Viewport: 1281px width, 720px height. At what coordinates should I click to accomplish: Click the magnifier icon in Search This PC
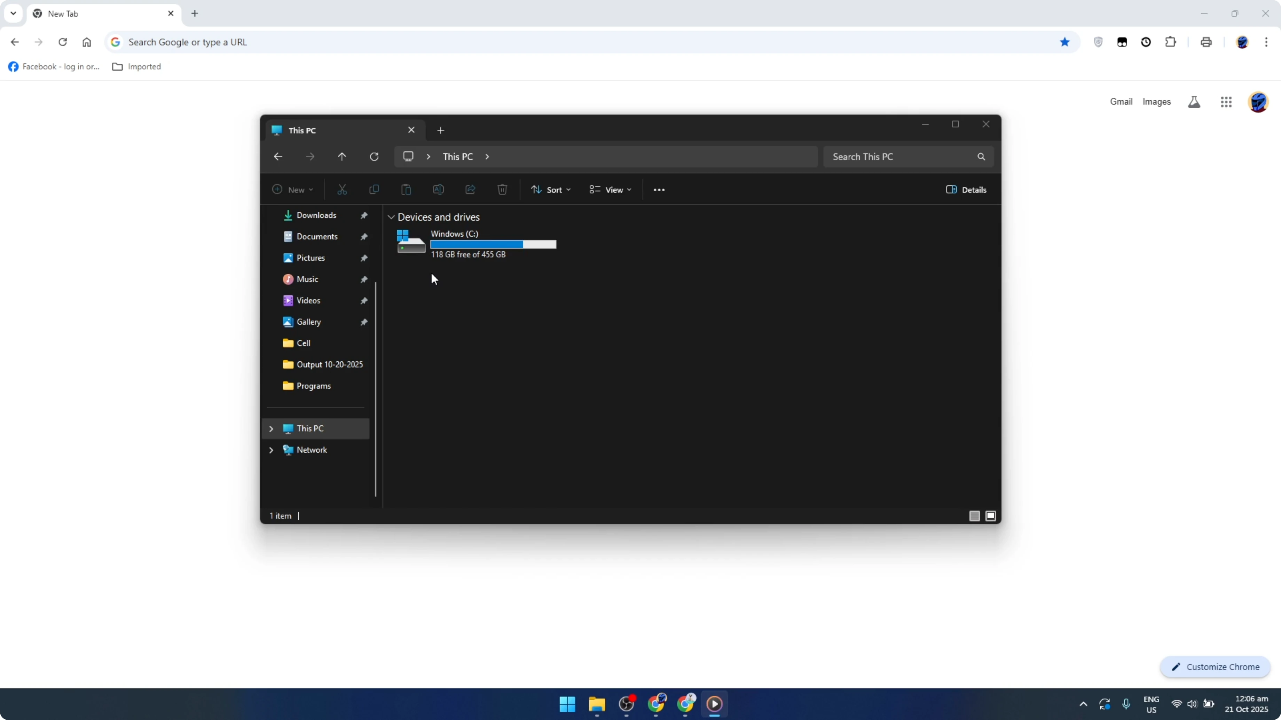pyautogui.click(x=981, y=157)
